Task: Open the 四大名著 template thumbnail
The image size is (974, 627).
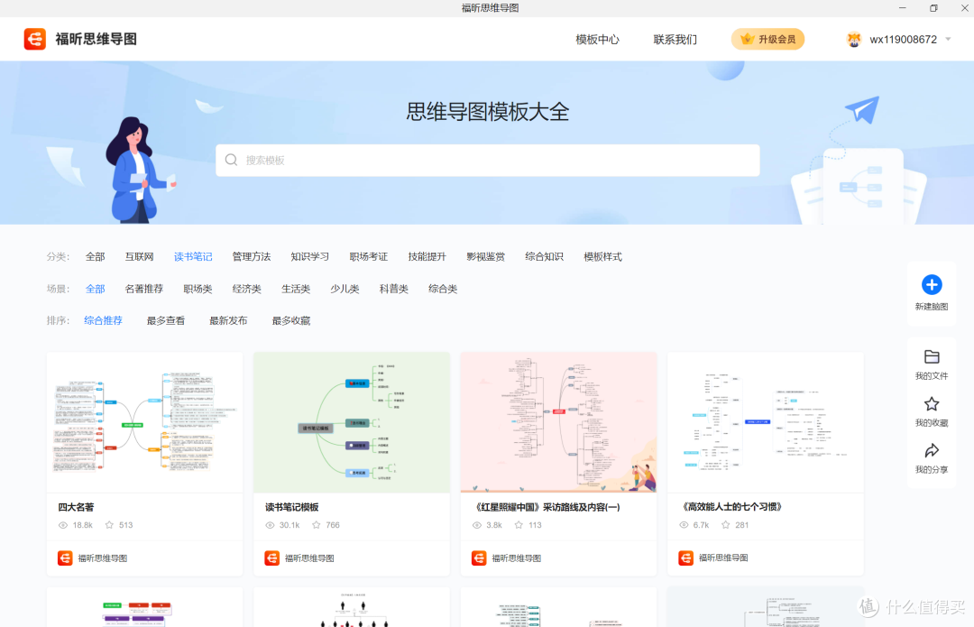Action: 144,422
